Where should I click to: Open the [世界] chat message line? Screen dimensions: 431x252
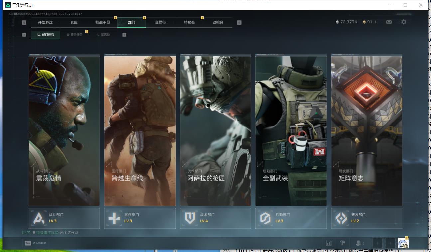click(x=50, y=232)
